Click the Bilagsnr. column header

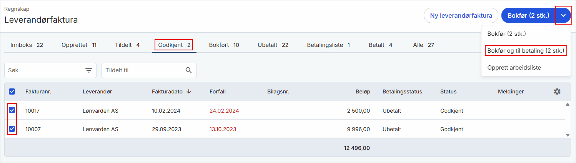[x=278, y=91]
